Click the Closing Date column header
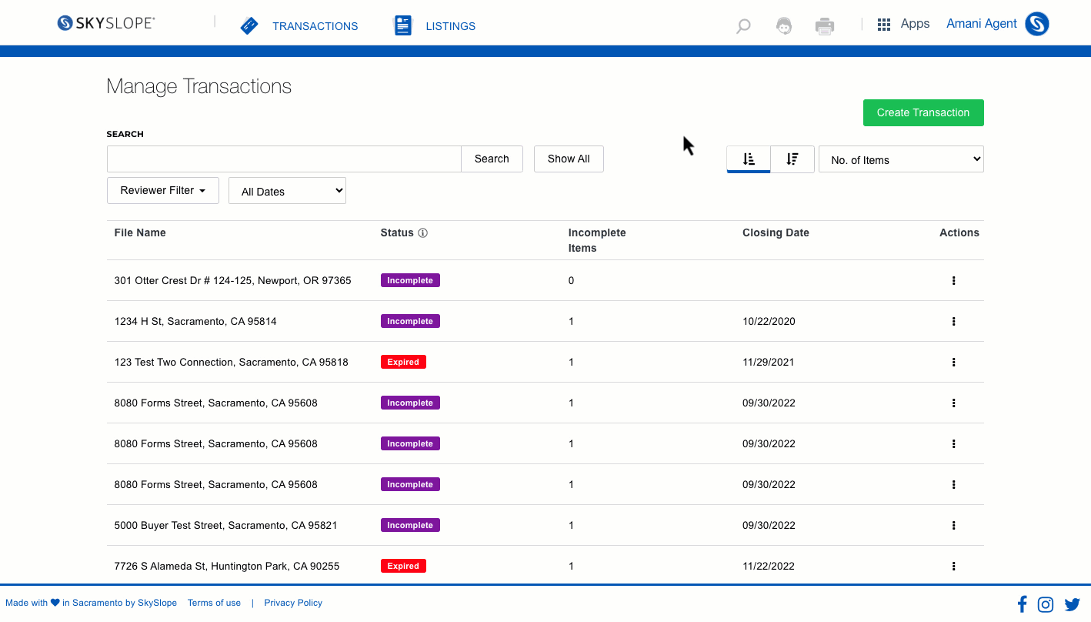 coord(776,232)
